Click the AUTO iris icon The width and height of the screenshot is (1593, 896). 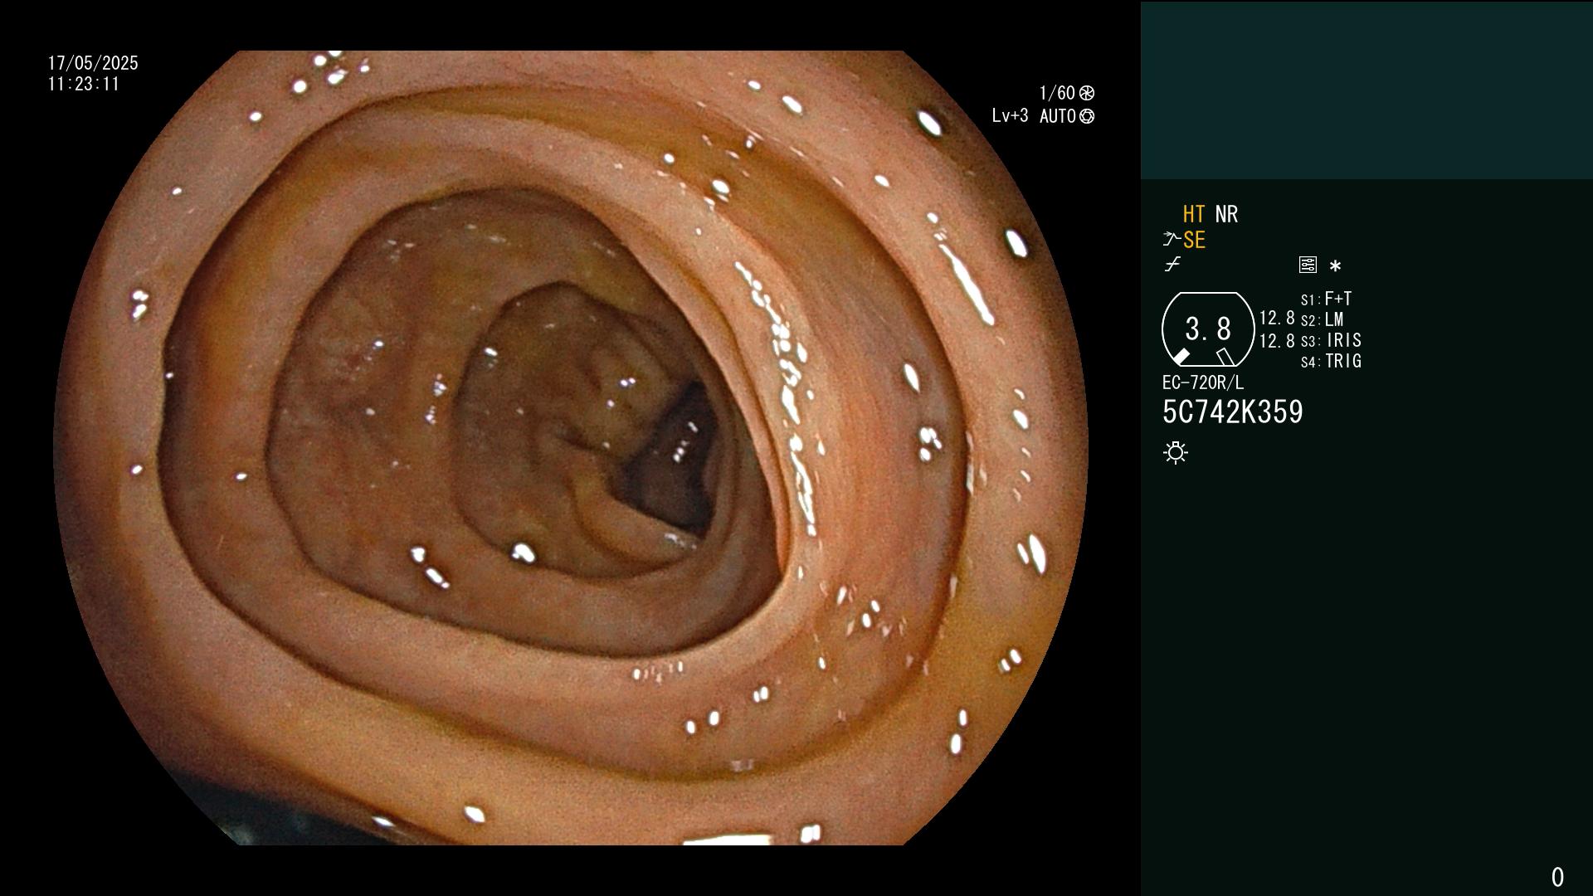click(1087, 116)
